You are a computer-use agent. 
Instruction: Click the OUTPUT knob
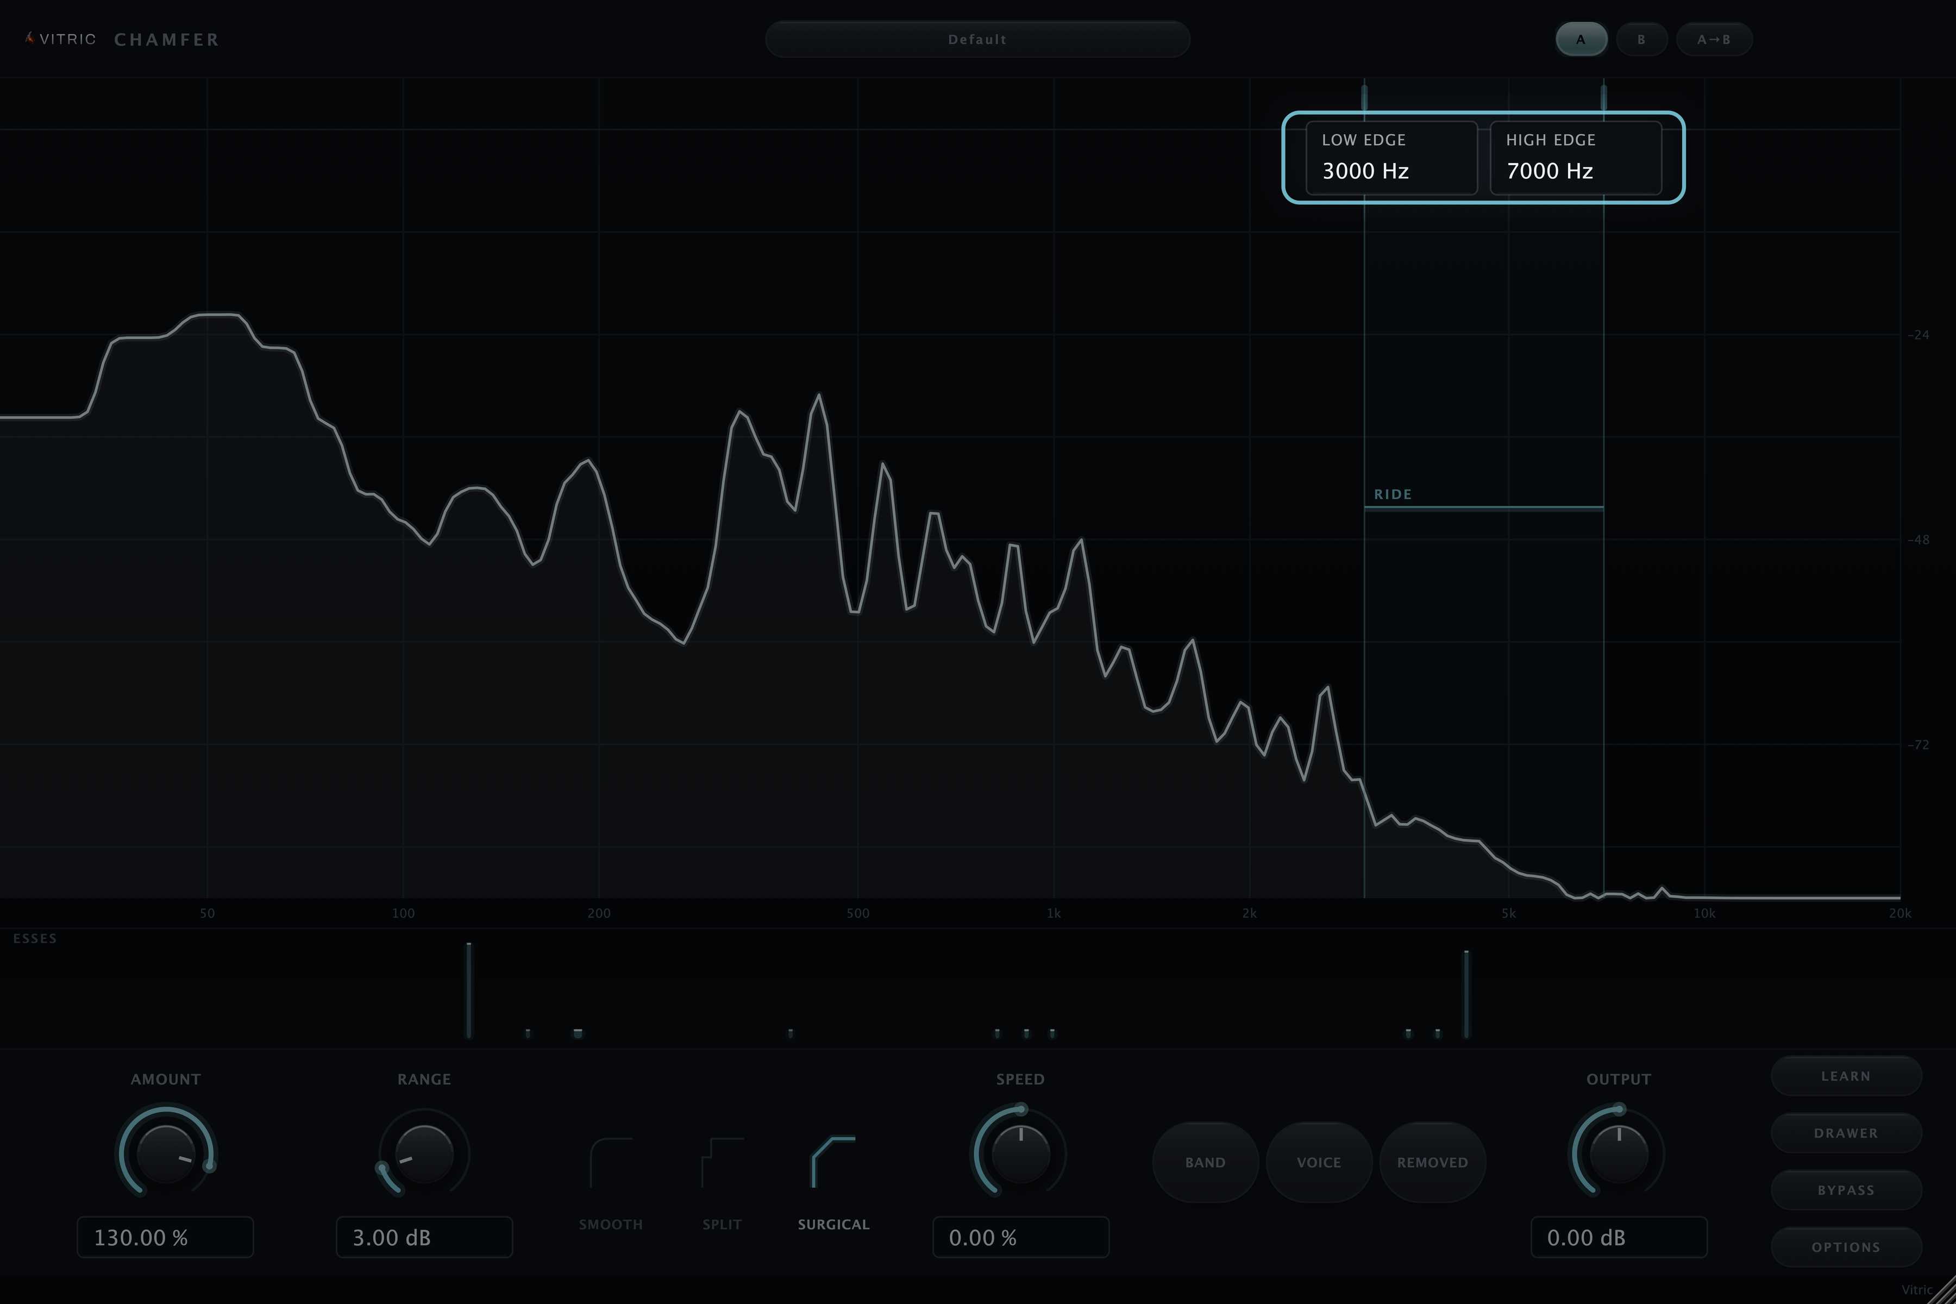click(1619, 1153)
